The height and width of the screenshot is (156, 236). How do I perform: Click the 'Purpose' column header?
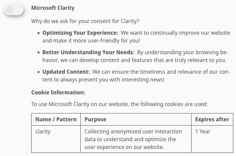point(95,119)
